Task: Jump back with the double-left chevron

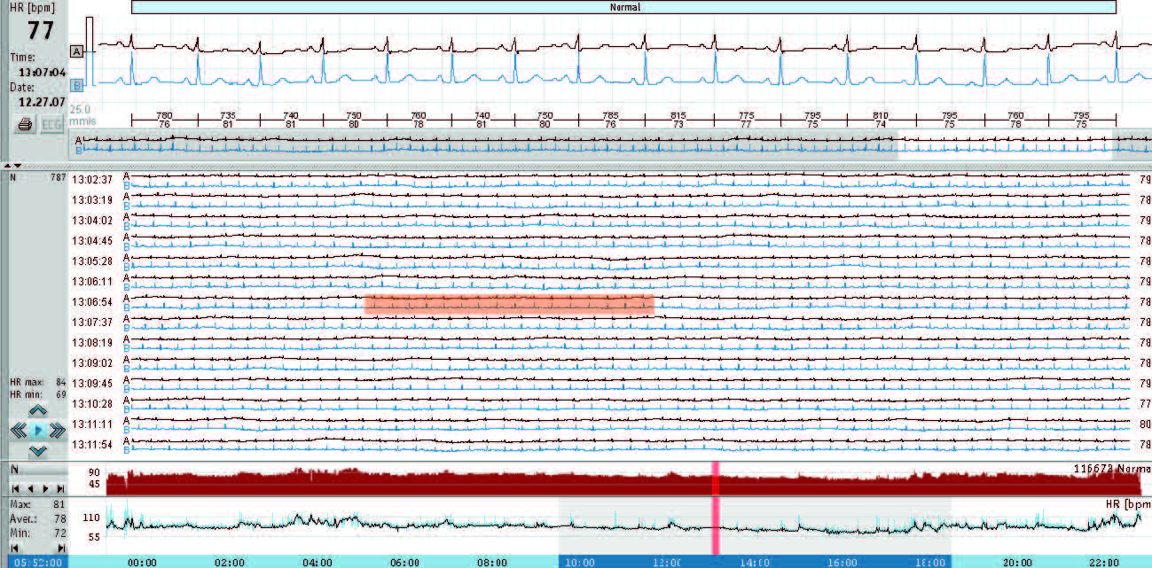Action: tap(18, 431)
